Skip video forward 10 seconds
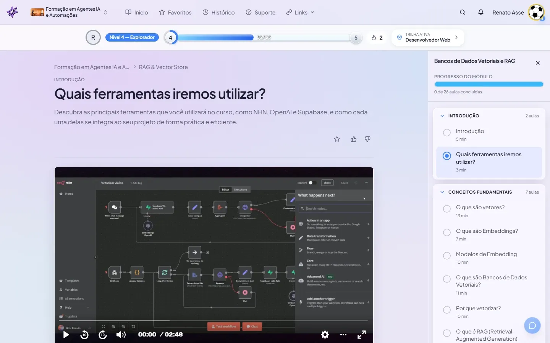The width and height of the screenshot is (550, 343). pyautogui.click(x=103, y=335)
